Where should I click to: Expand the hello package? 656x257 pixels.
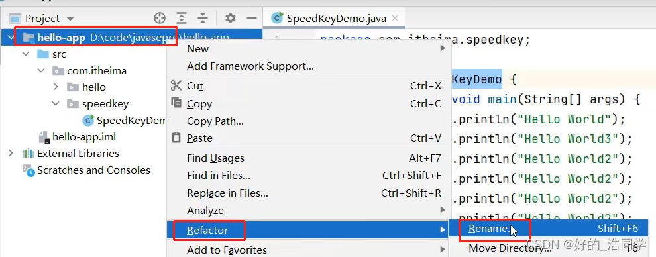pos(56,87)
